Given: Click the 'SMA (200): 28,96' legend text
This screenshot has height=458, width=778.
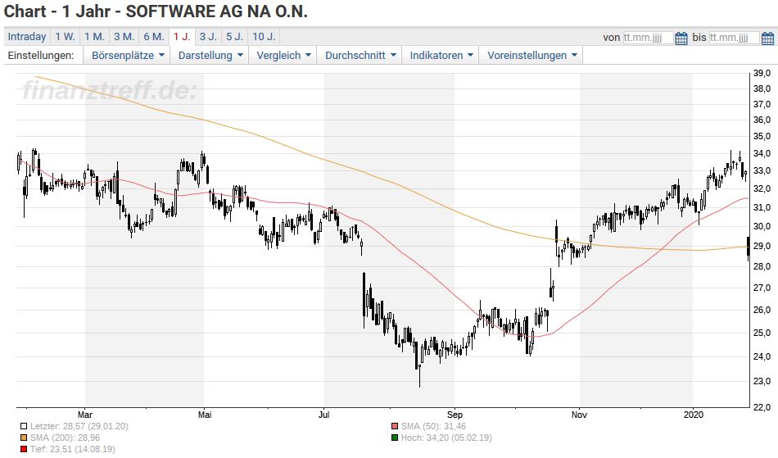Looking at the screenshot, I should [x=65, y=438].
